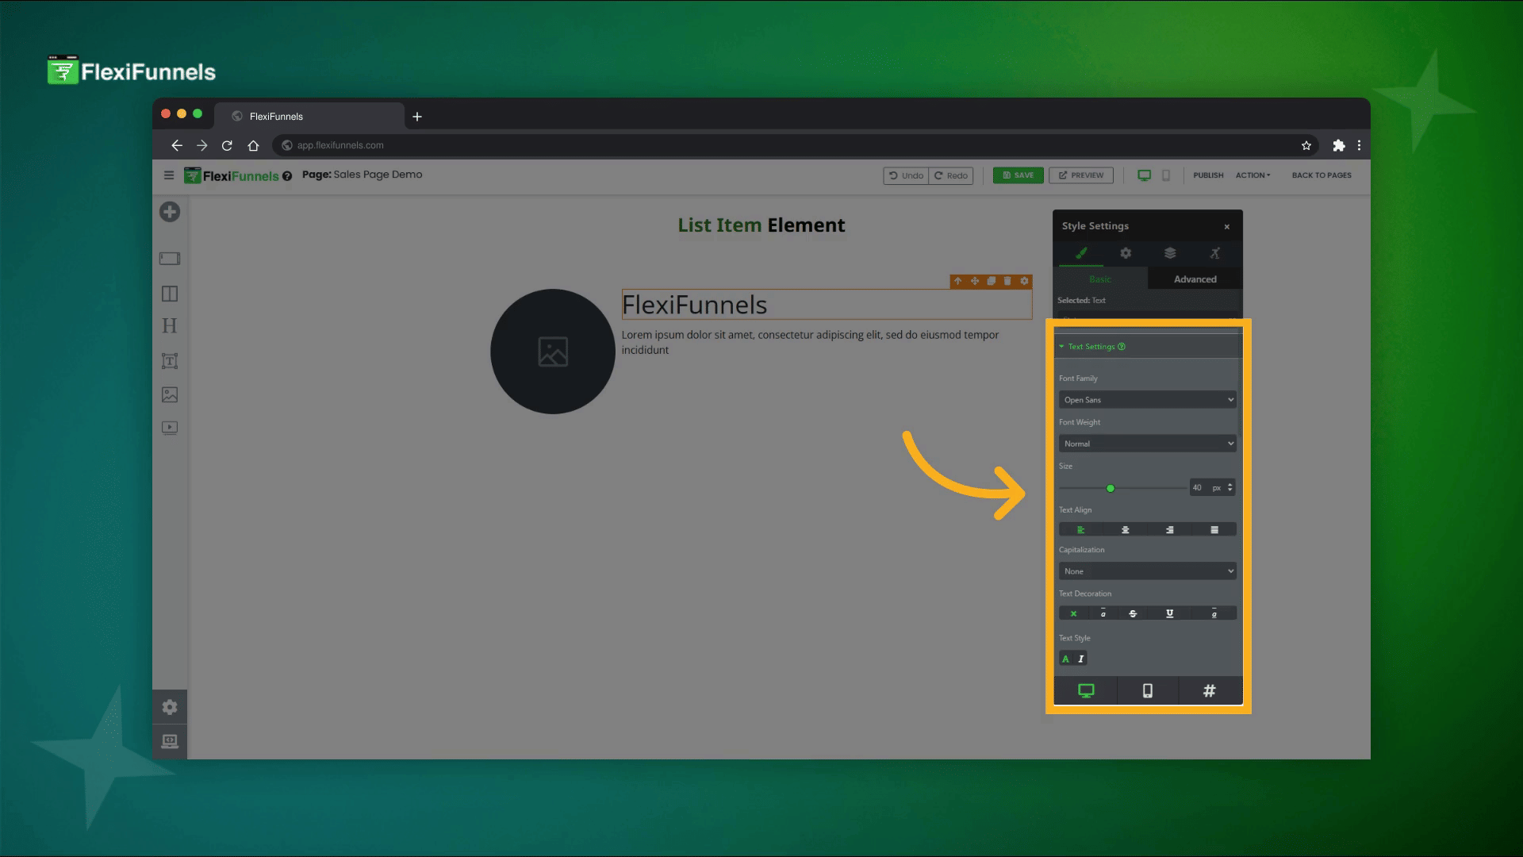Delete the selected text using the trash icon
This screenshot has height=857, width=1523.
[x=1007, y=281]
